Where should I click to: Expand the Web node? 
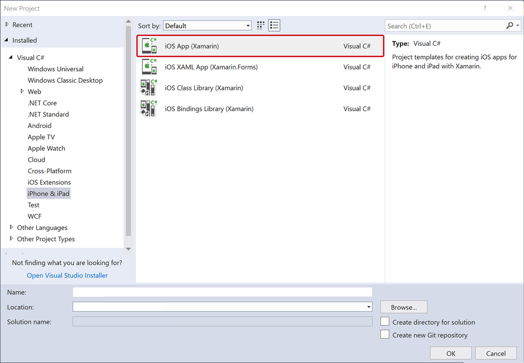pos(22,91)
